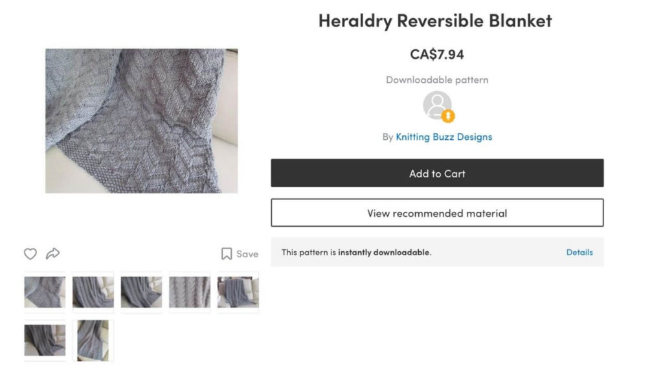Select fifth thumbnail of blanket on sofa

[238, 292]
